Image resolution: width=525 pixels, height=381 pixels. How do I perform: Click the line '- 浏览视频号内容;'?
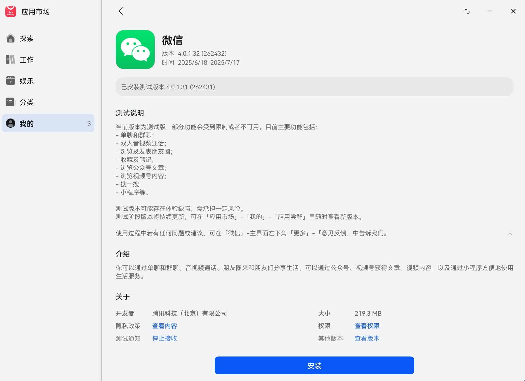pyautogui.click(x=141, y=176)
